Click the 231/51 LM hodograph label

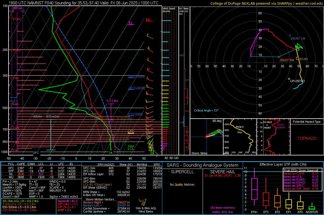[298, 38]
